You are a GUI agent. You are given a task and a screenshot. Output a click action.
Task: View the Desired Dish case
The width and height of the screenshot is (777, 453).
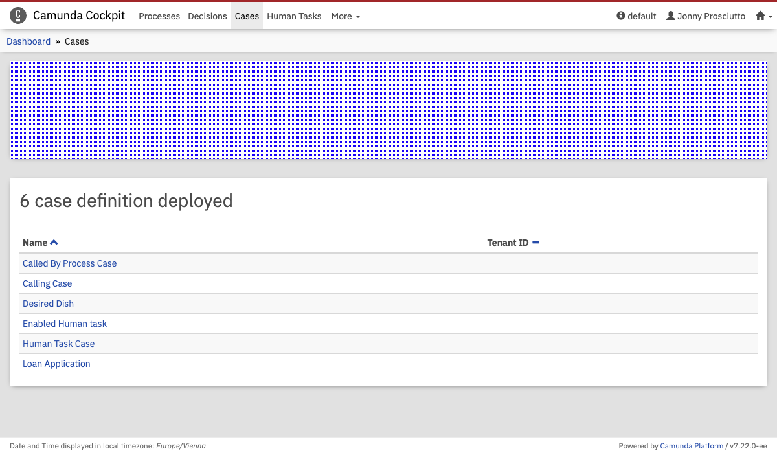[x=48, y=304]
